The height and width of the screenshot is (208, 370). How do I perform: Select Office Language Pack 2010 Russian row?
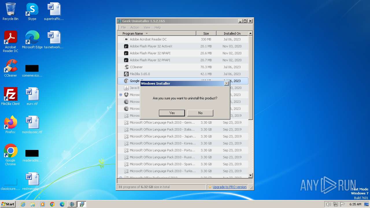(x=183, y=157)
